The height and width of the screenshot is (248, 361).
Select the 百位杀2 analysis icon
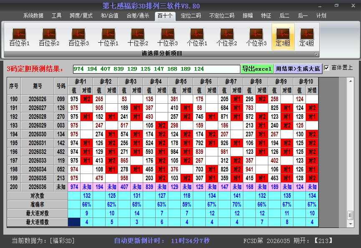49,37
